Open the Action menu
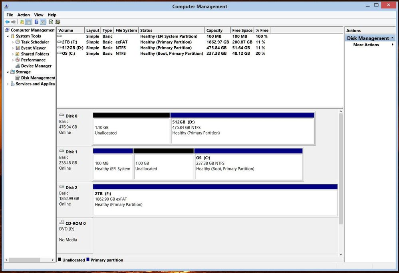The height and width of the screenshot is (273, 399). click(24, 15)
